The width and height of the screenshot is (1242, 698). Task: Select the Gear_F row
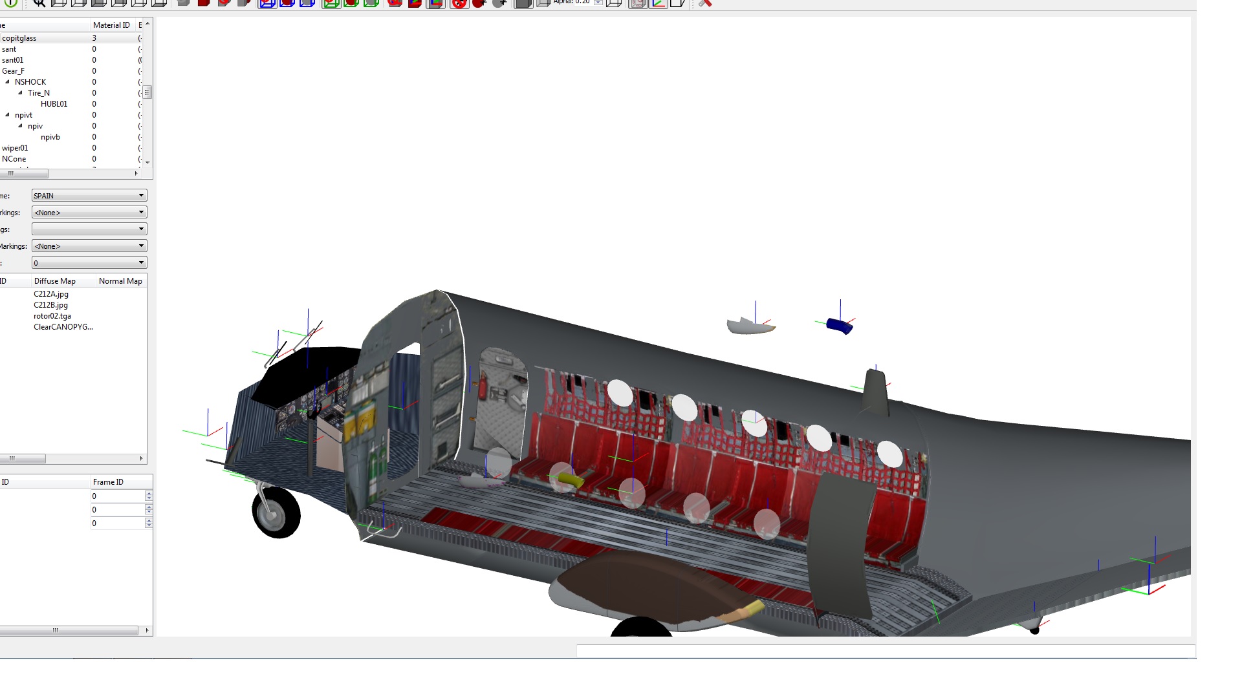click(71, 71)
